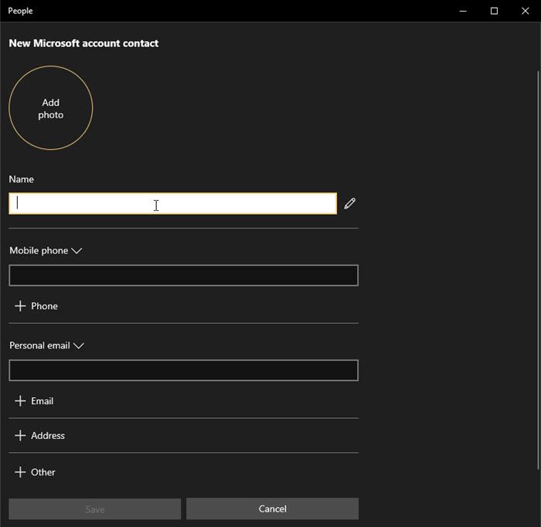541x527 pixels.
Task: Click the plus icon next to Other
Action: (x=20, y=472)
